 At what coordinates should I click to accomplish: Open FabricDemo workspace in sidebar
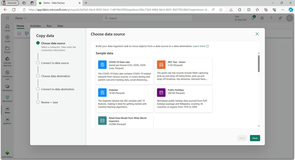point(7,98)
